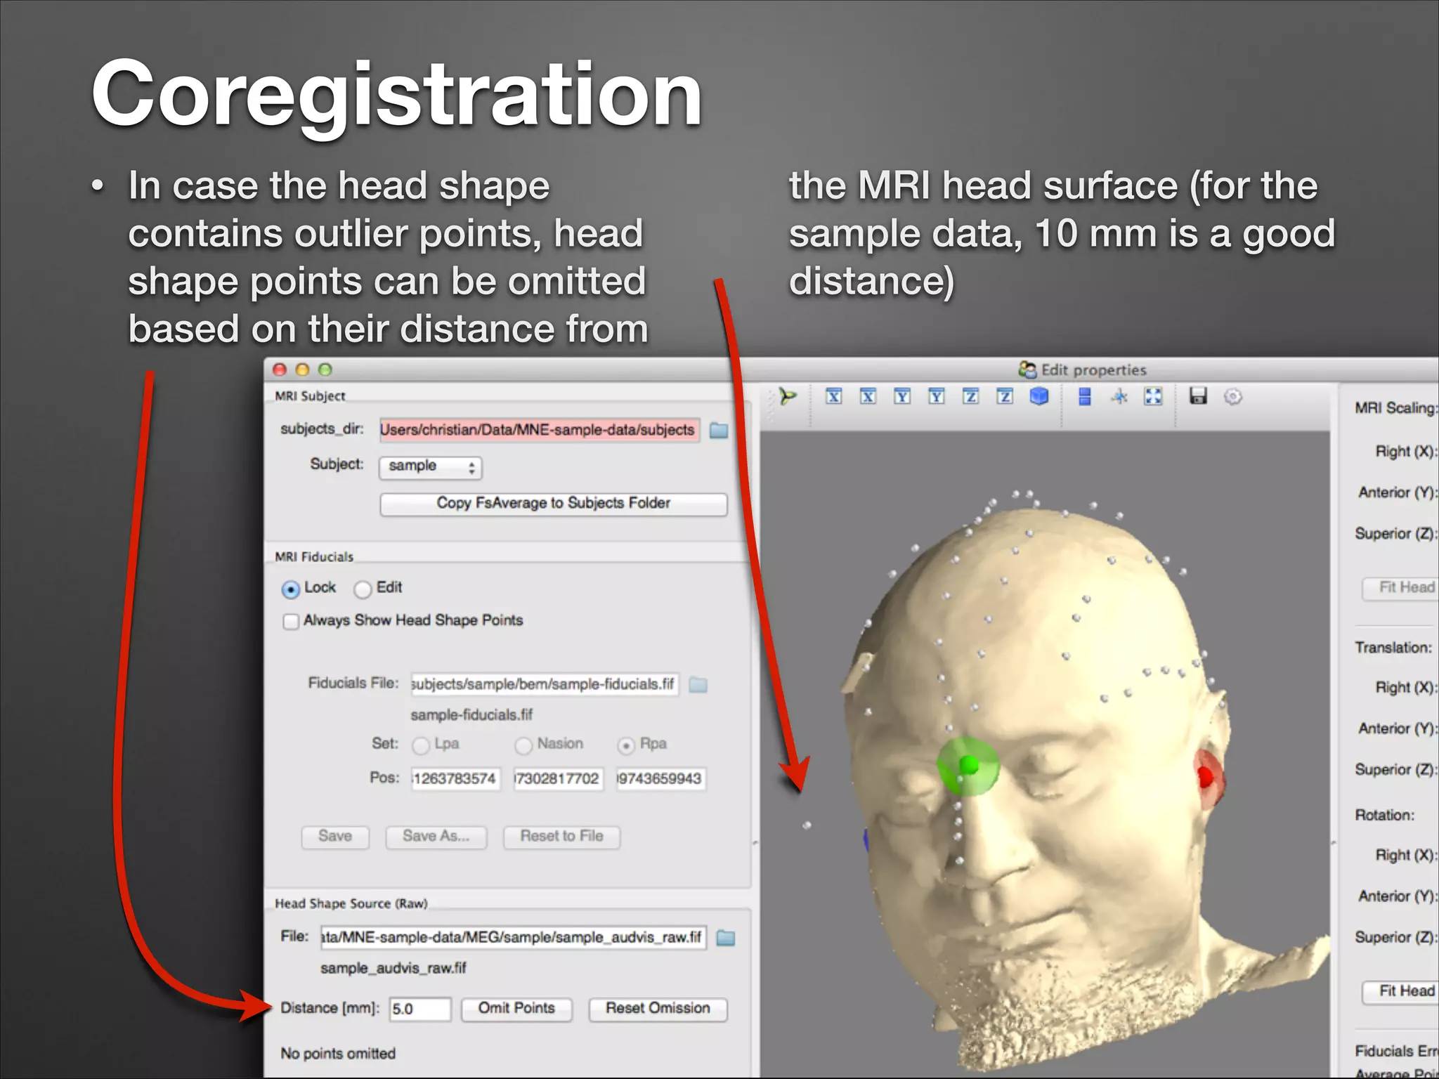Open scene settings gear icon
This screenshot has height=1079, width=1439.
[1233, 397]
